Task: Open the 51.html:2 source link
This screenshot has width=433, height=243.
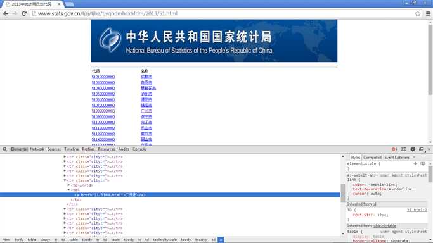Action: point(417,210)
